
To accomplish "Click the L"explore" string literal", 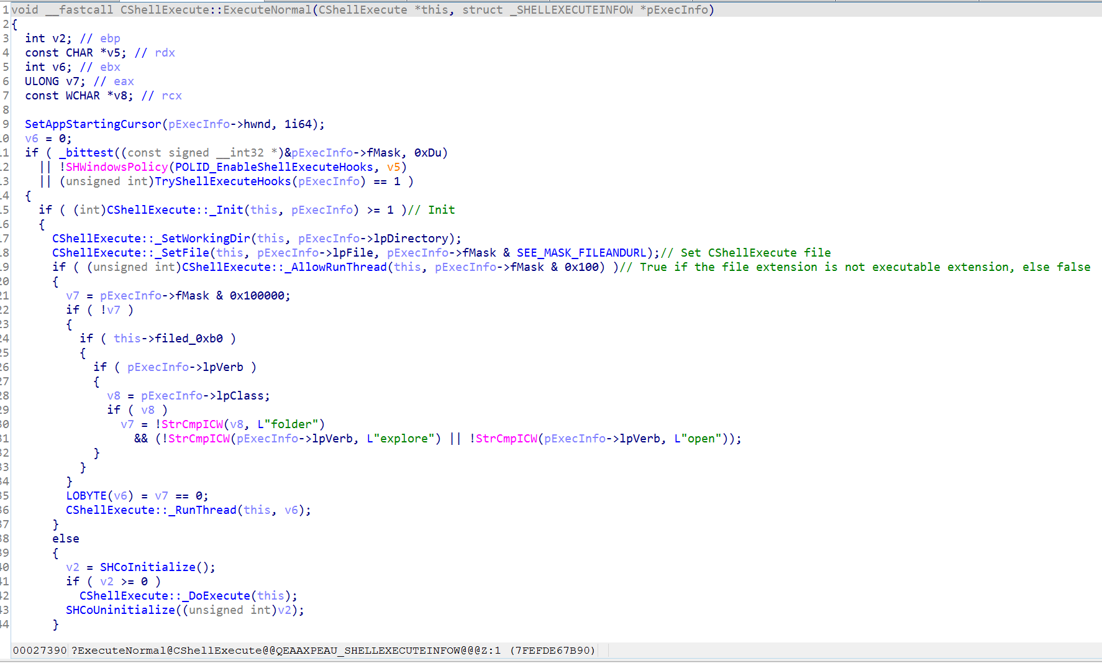I will [400, 439].
